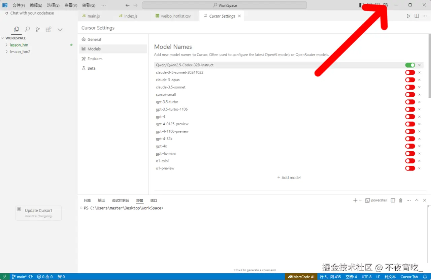Open errors and warnings status item
Image resolution: width=431 pixels, height=280 pixels.
pos(45,277)
